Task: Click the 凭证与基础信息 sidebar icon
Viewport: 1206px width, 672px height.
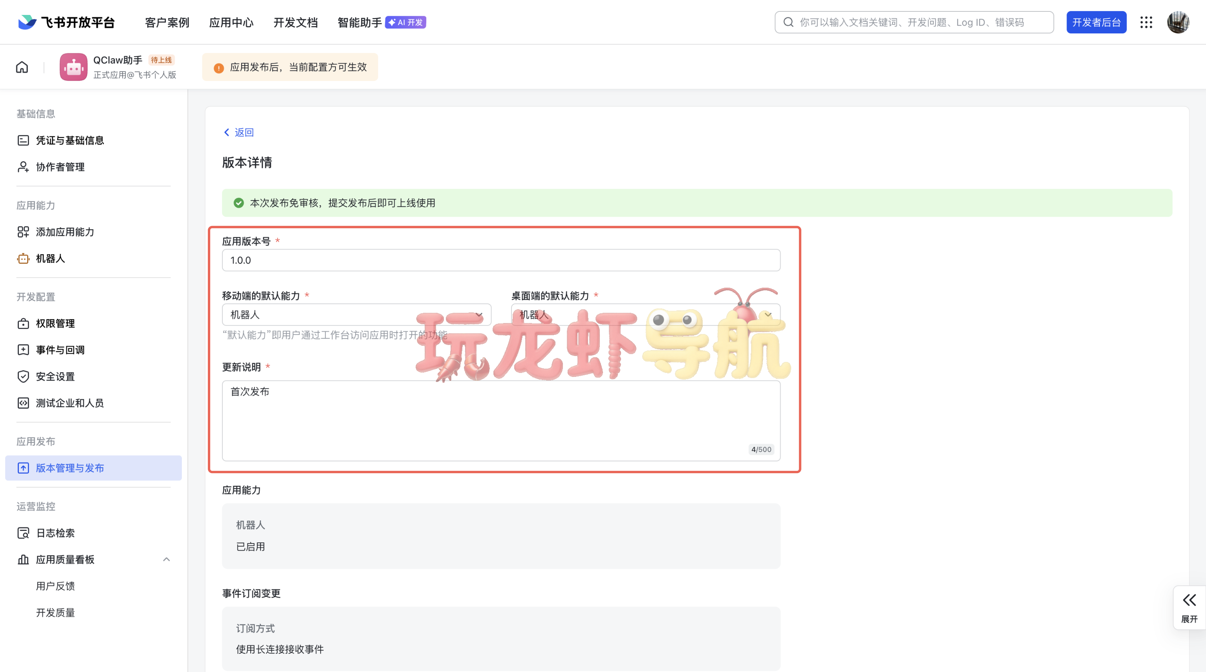Action: 23,140
